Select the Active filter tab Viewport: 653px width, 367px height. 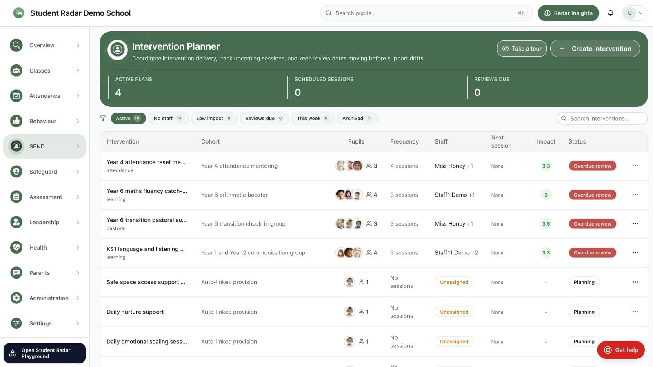click(128, 118)
